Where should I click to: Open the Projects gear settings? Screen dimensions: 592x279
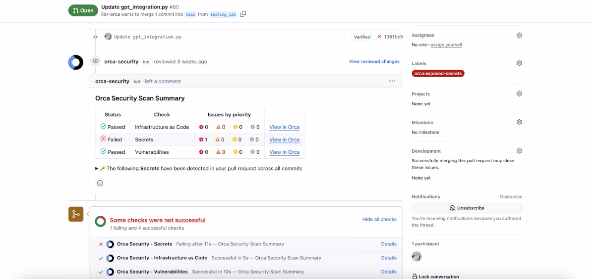tap(519, 94)
